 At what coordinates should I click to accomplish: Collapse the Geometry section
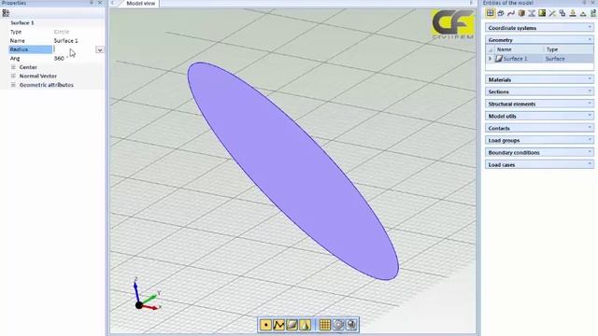click(x=590, y=39)
